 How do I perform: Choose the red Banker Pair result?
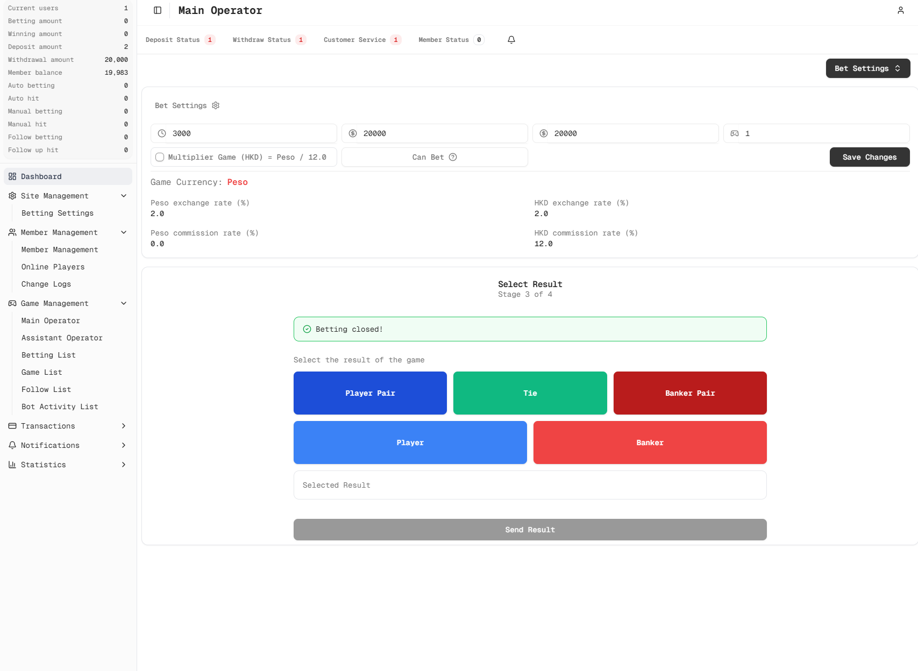(689, 393)
